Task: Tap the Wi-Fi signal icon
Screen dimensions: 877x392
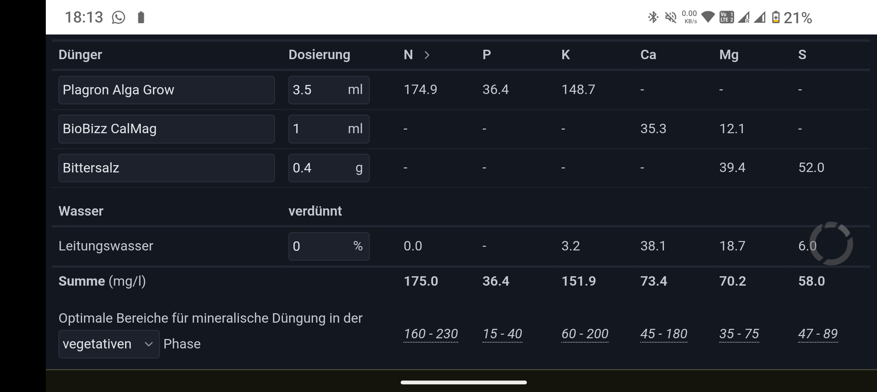Action: click(708, 17)
